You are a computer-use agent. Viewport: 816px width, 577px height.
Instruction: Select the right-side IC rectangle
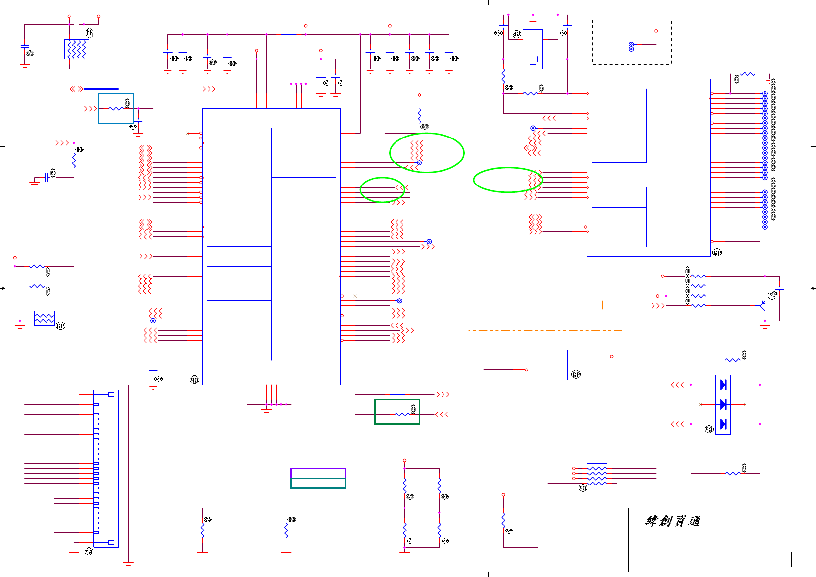649,168
